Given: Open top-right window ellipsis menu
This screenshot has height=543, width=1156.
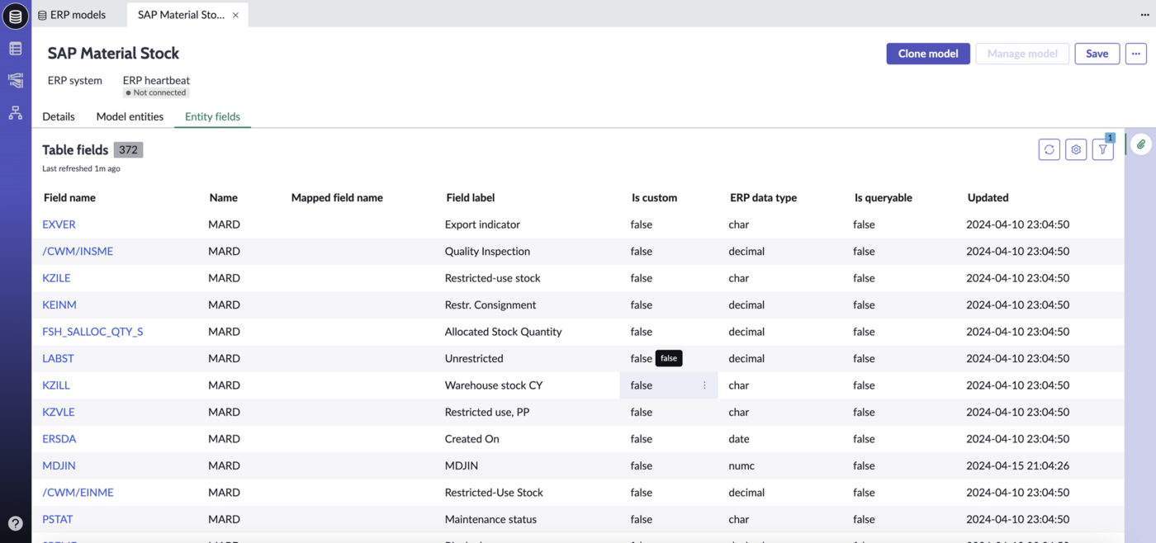Looking at the screenshot, I should pos(1144,15).
